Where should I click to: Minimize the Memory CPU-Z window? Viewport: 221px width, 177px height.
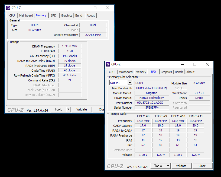[83, 8]
